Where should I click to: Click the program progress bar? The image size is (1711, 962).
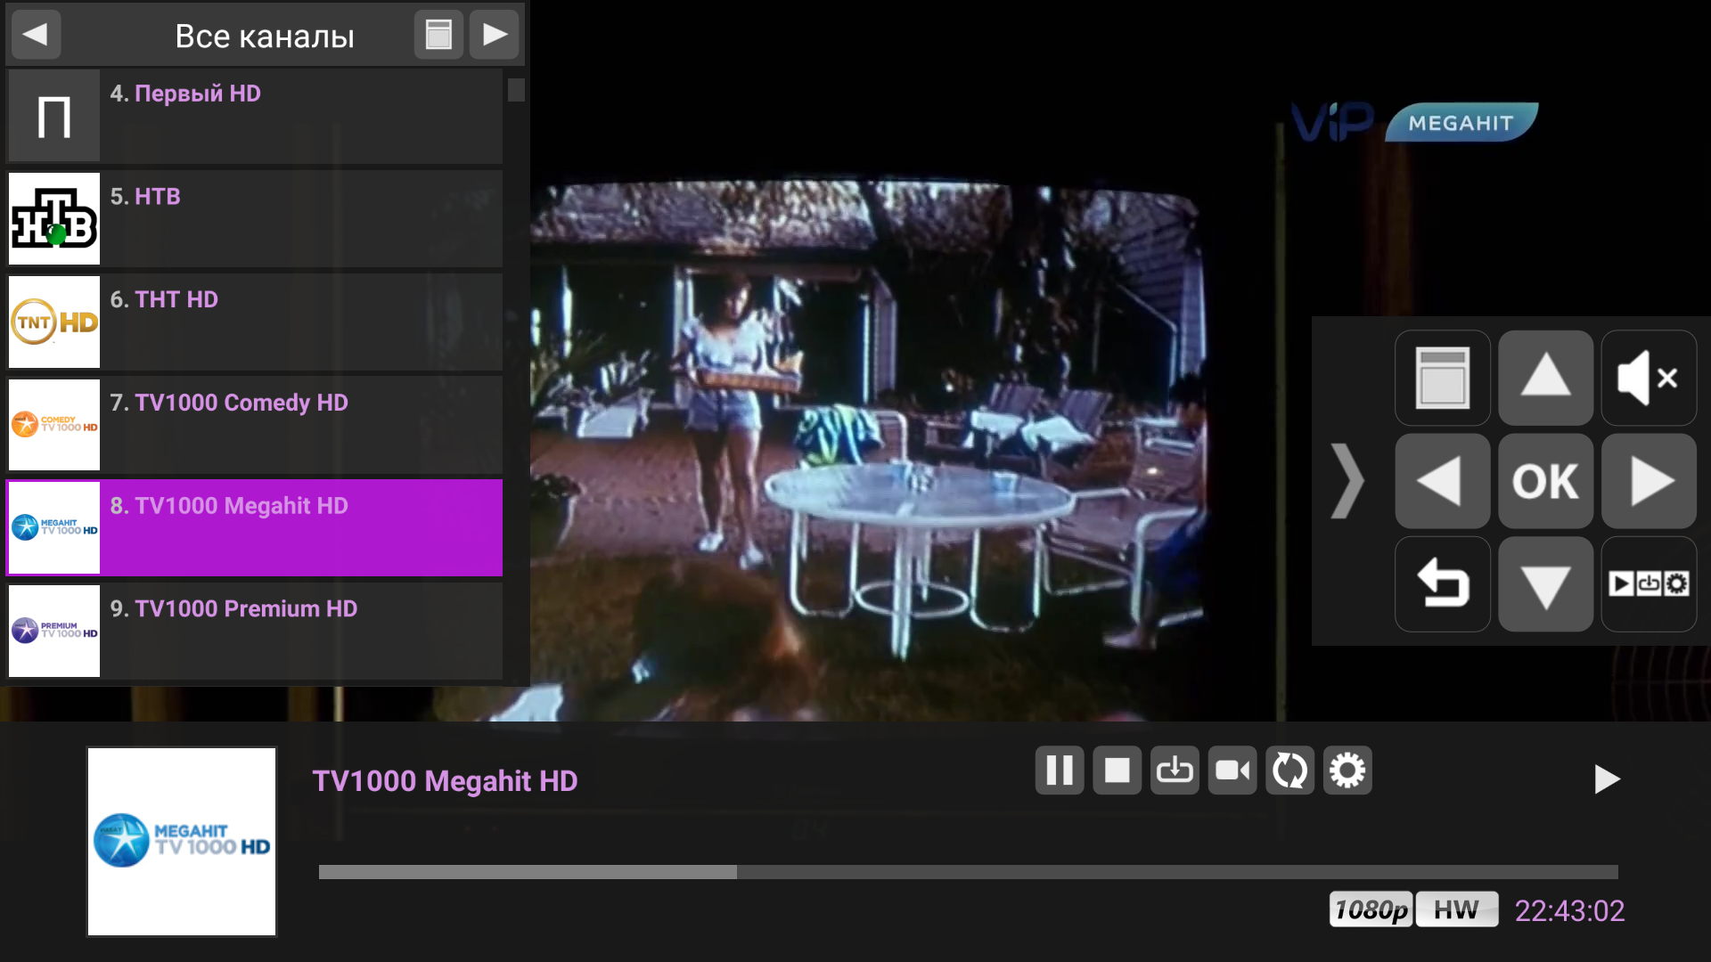coord(969,872)
